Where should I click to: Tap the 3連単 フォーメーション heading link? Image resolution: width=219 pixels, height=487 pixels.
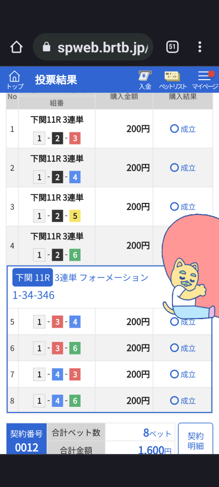102,277
